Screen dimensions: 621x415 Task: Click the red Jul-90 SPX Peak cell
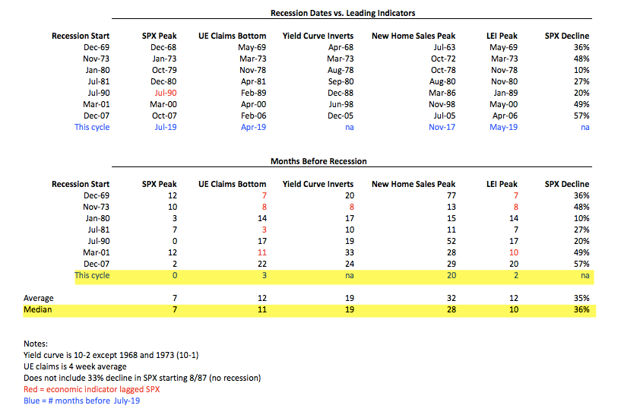pyautogui.click(x=166, y=93)
